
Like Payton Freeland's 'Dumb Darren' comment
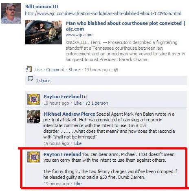78,184
